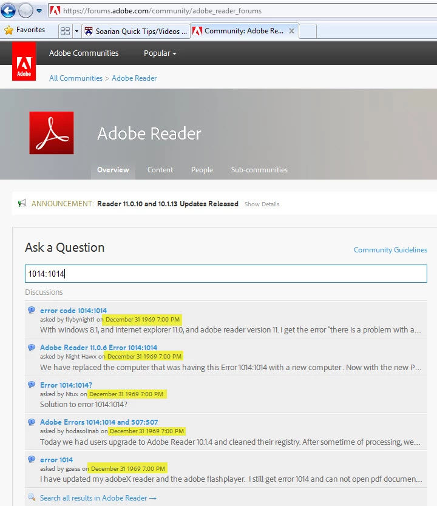
Task: Switch to the Content tab
Action: point(160,170)
